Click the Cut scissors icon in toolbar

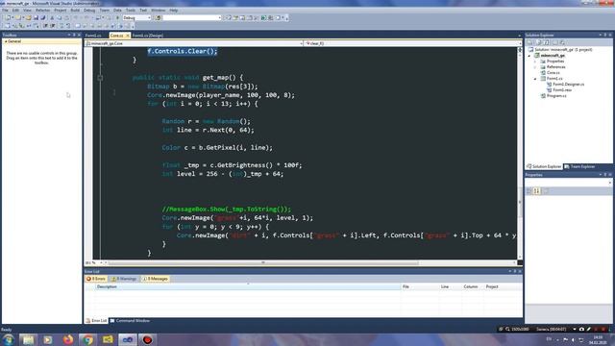pos(52,18)
